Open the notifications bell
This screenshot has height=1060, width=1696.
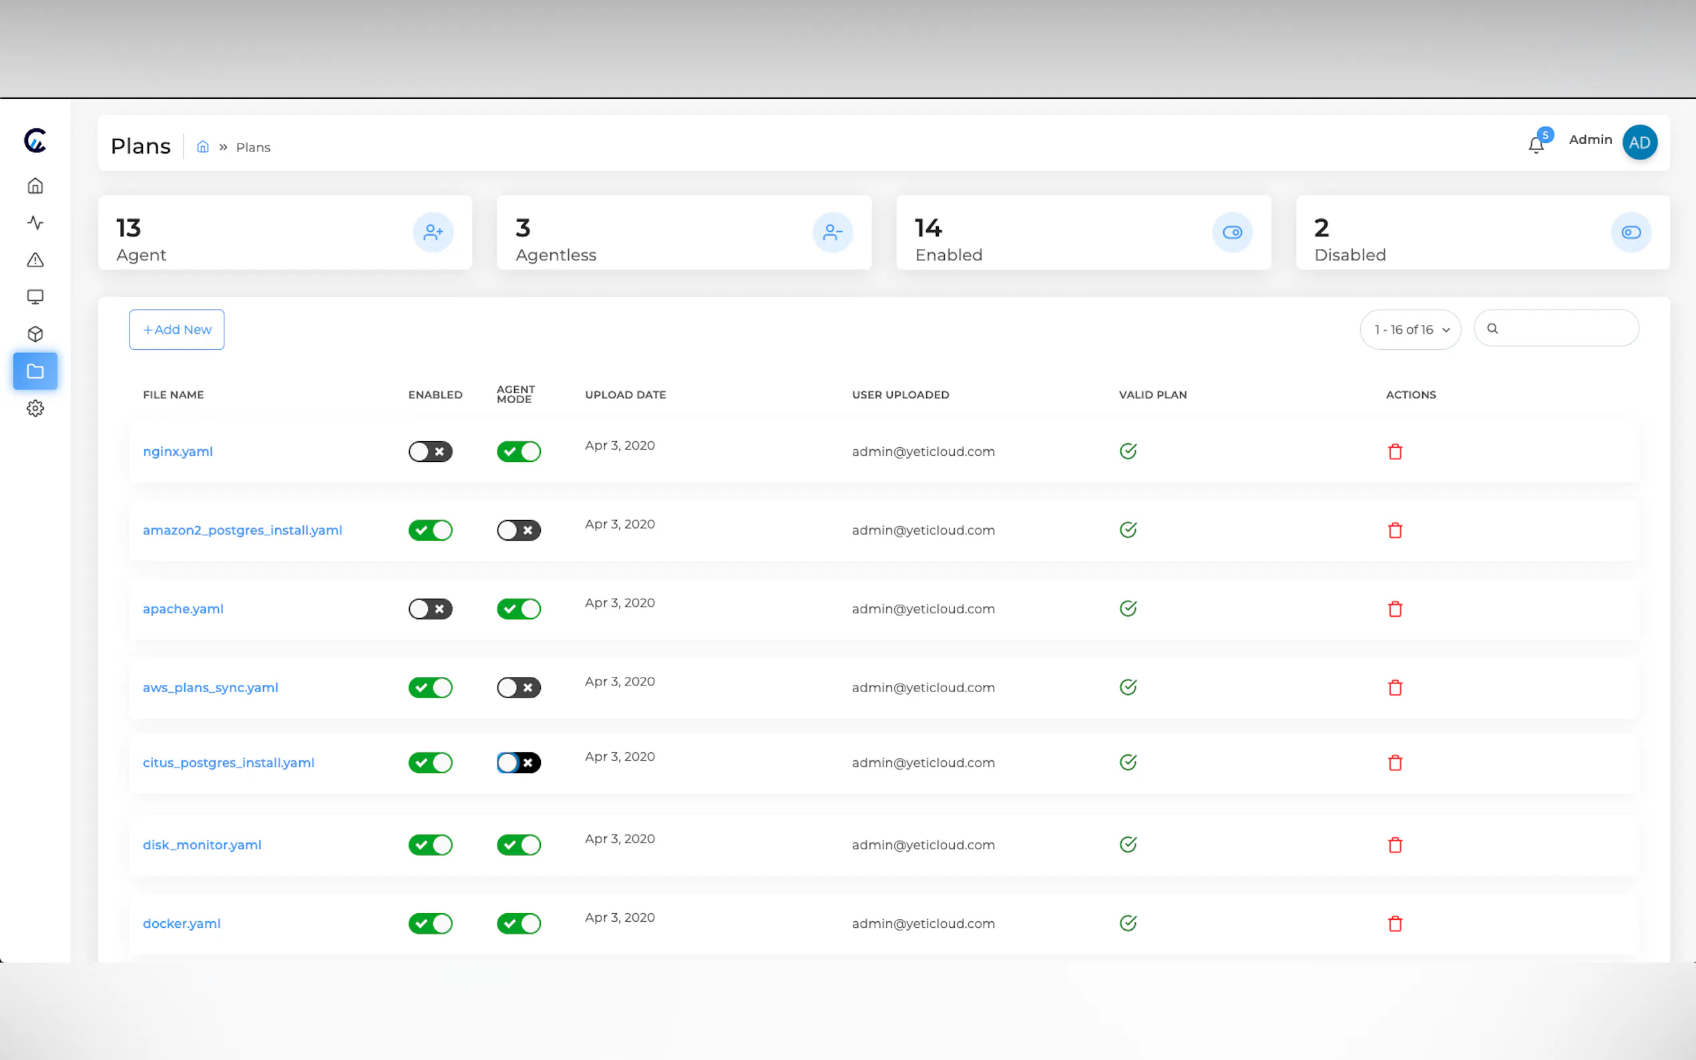(1536, 144)
